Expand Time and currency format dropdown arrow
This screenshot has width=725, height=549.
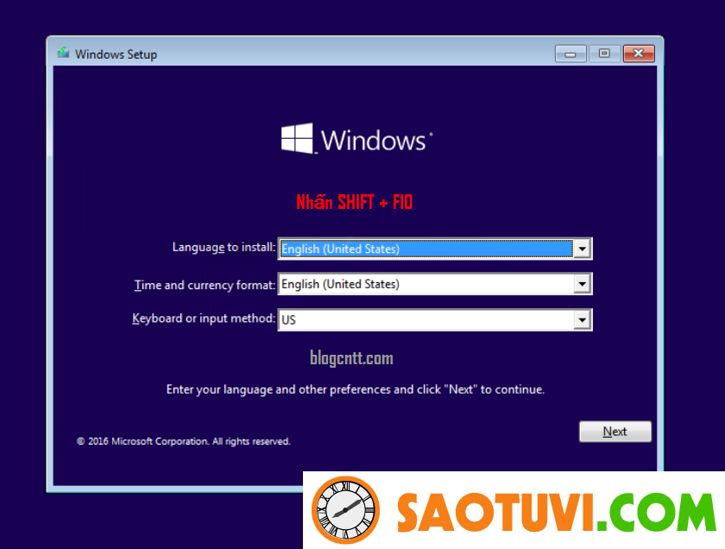[x=582, y=284]
